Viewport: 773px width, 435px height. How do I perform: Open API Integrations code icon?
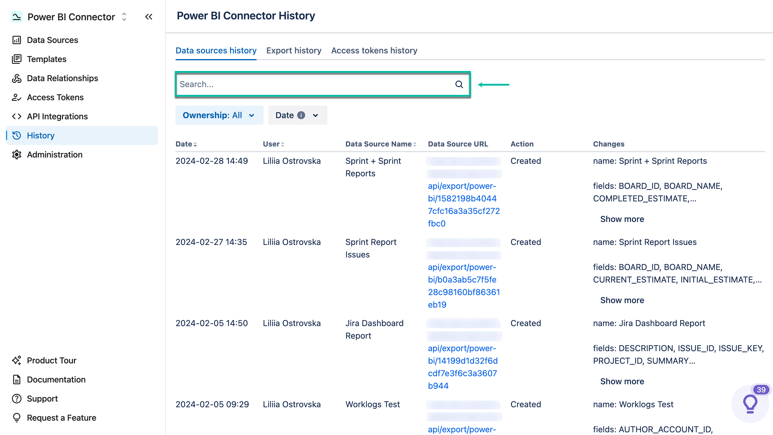coord(17,116)
